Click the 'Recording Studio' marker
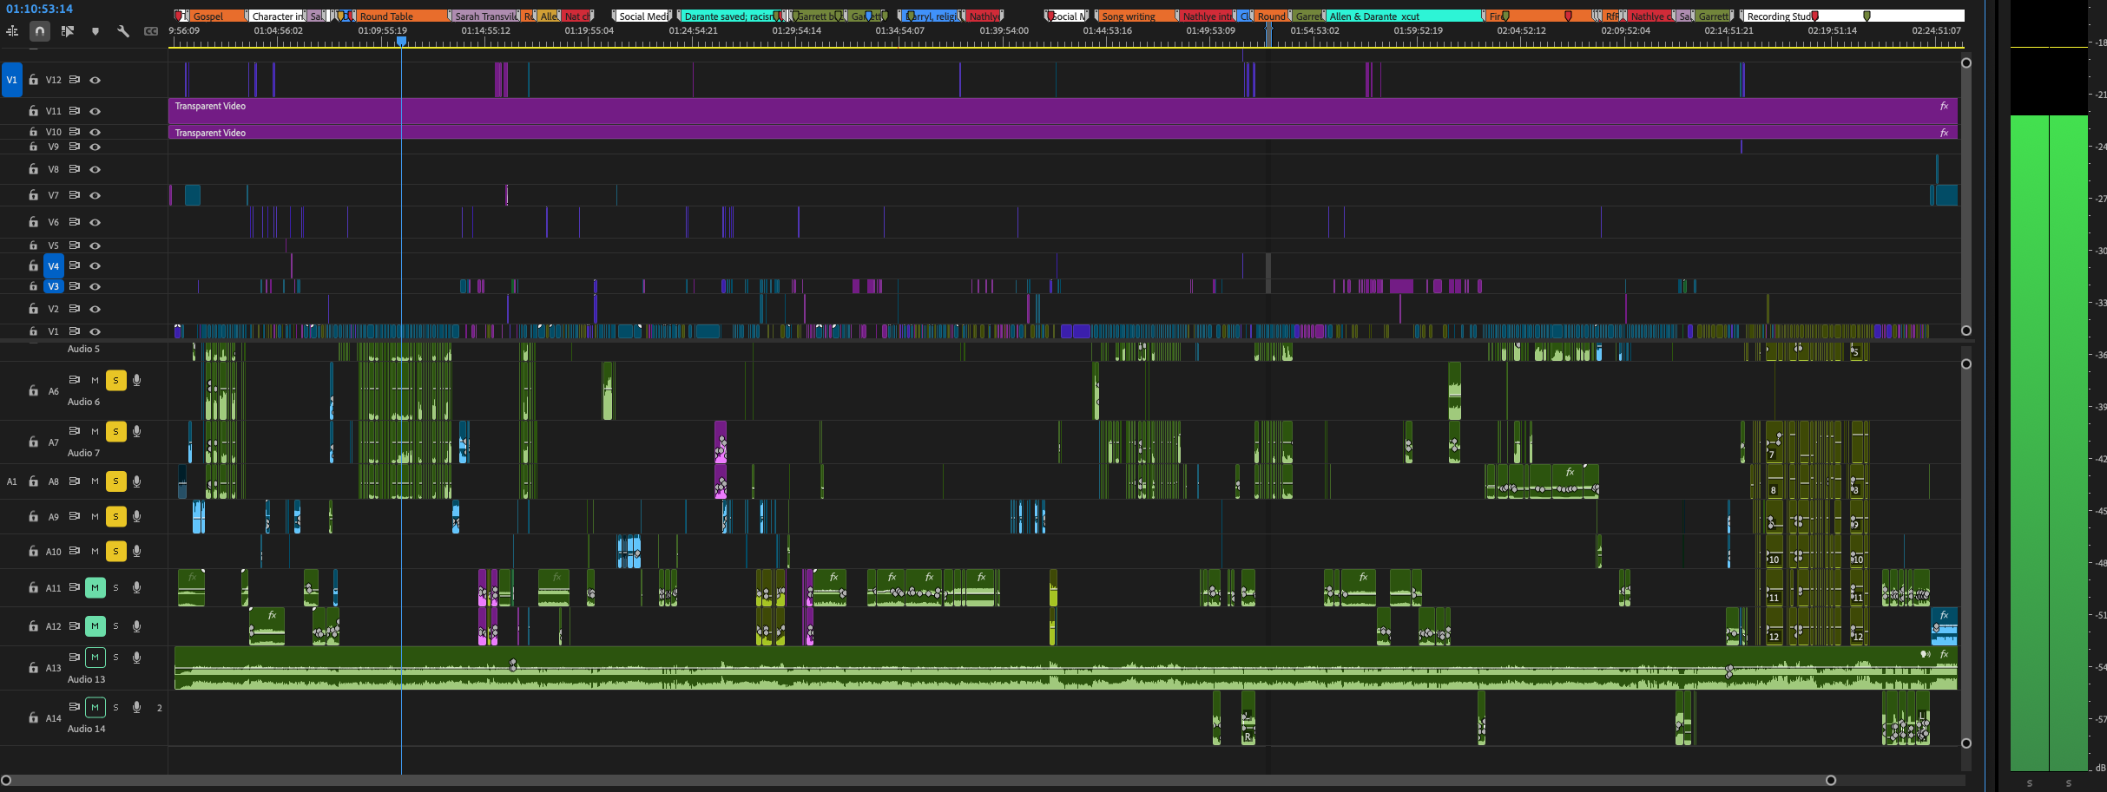Viewport: 2107px width, 792px height. coord(1782,16)
